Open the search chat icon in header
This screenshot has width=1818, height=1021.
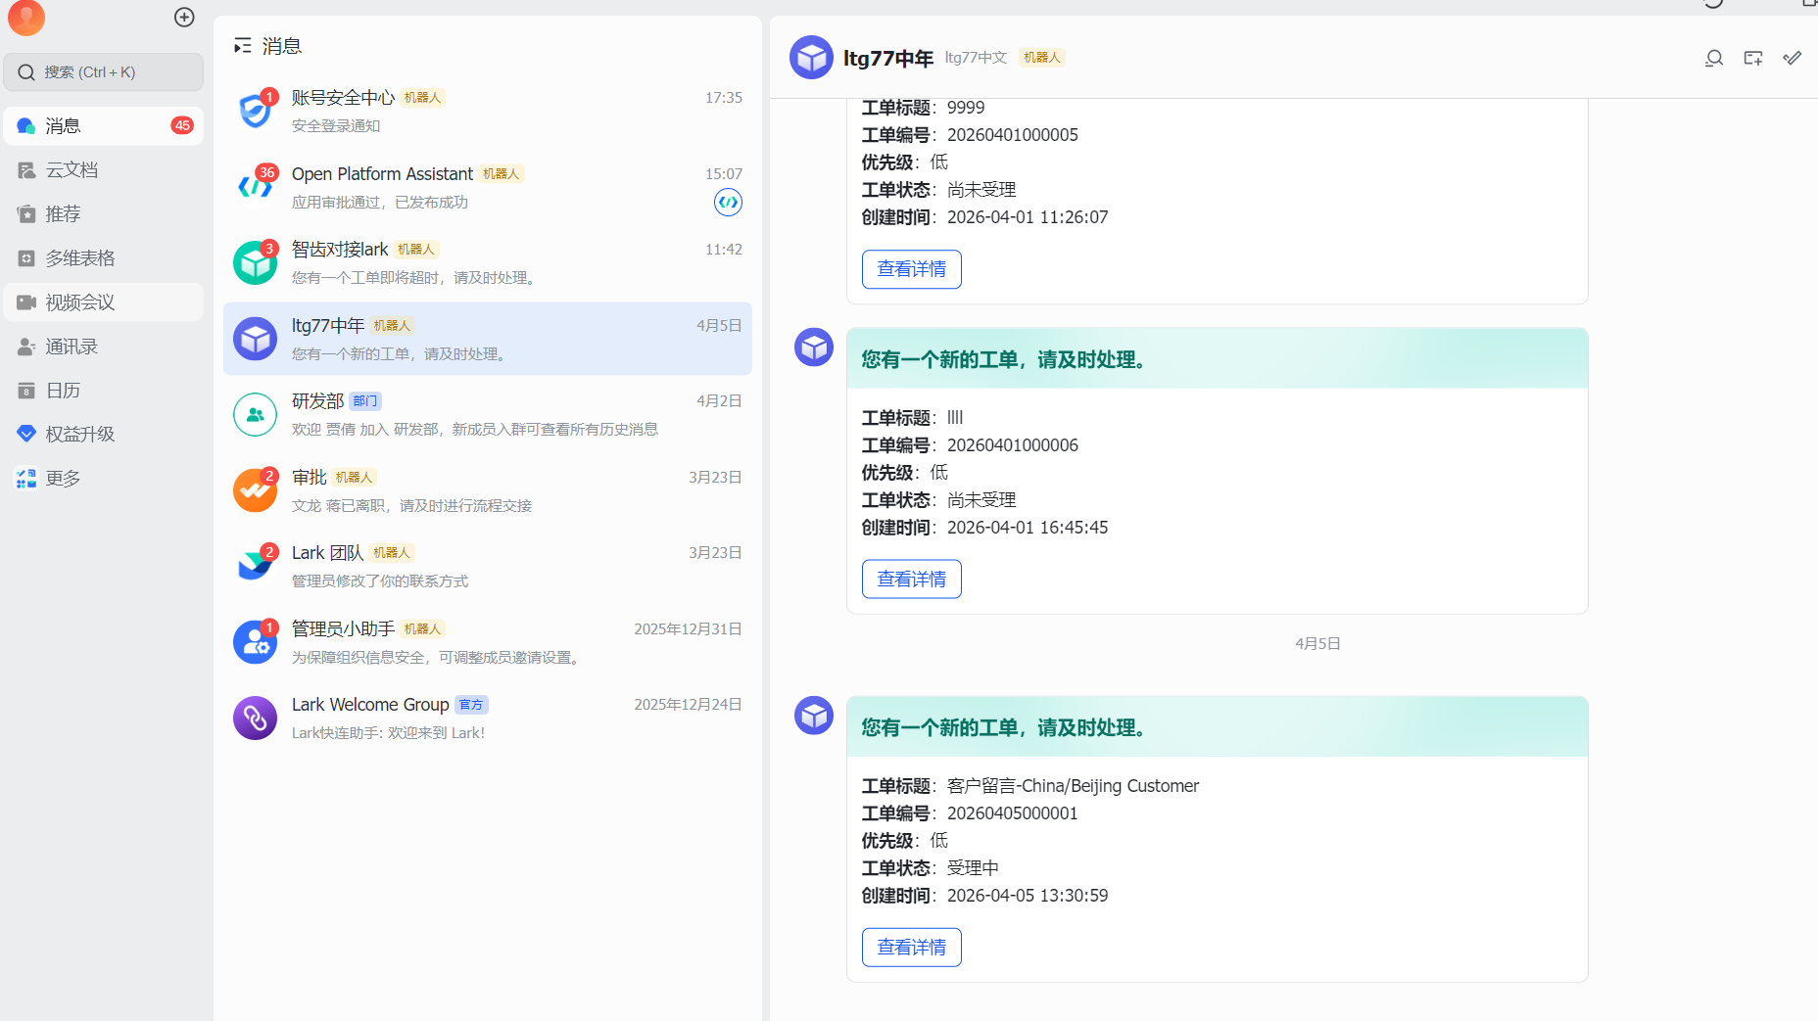point(1713,59)
